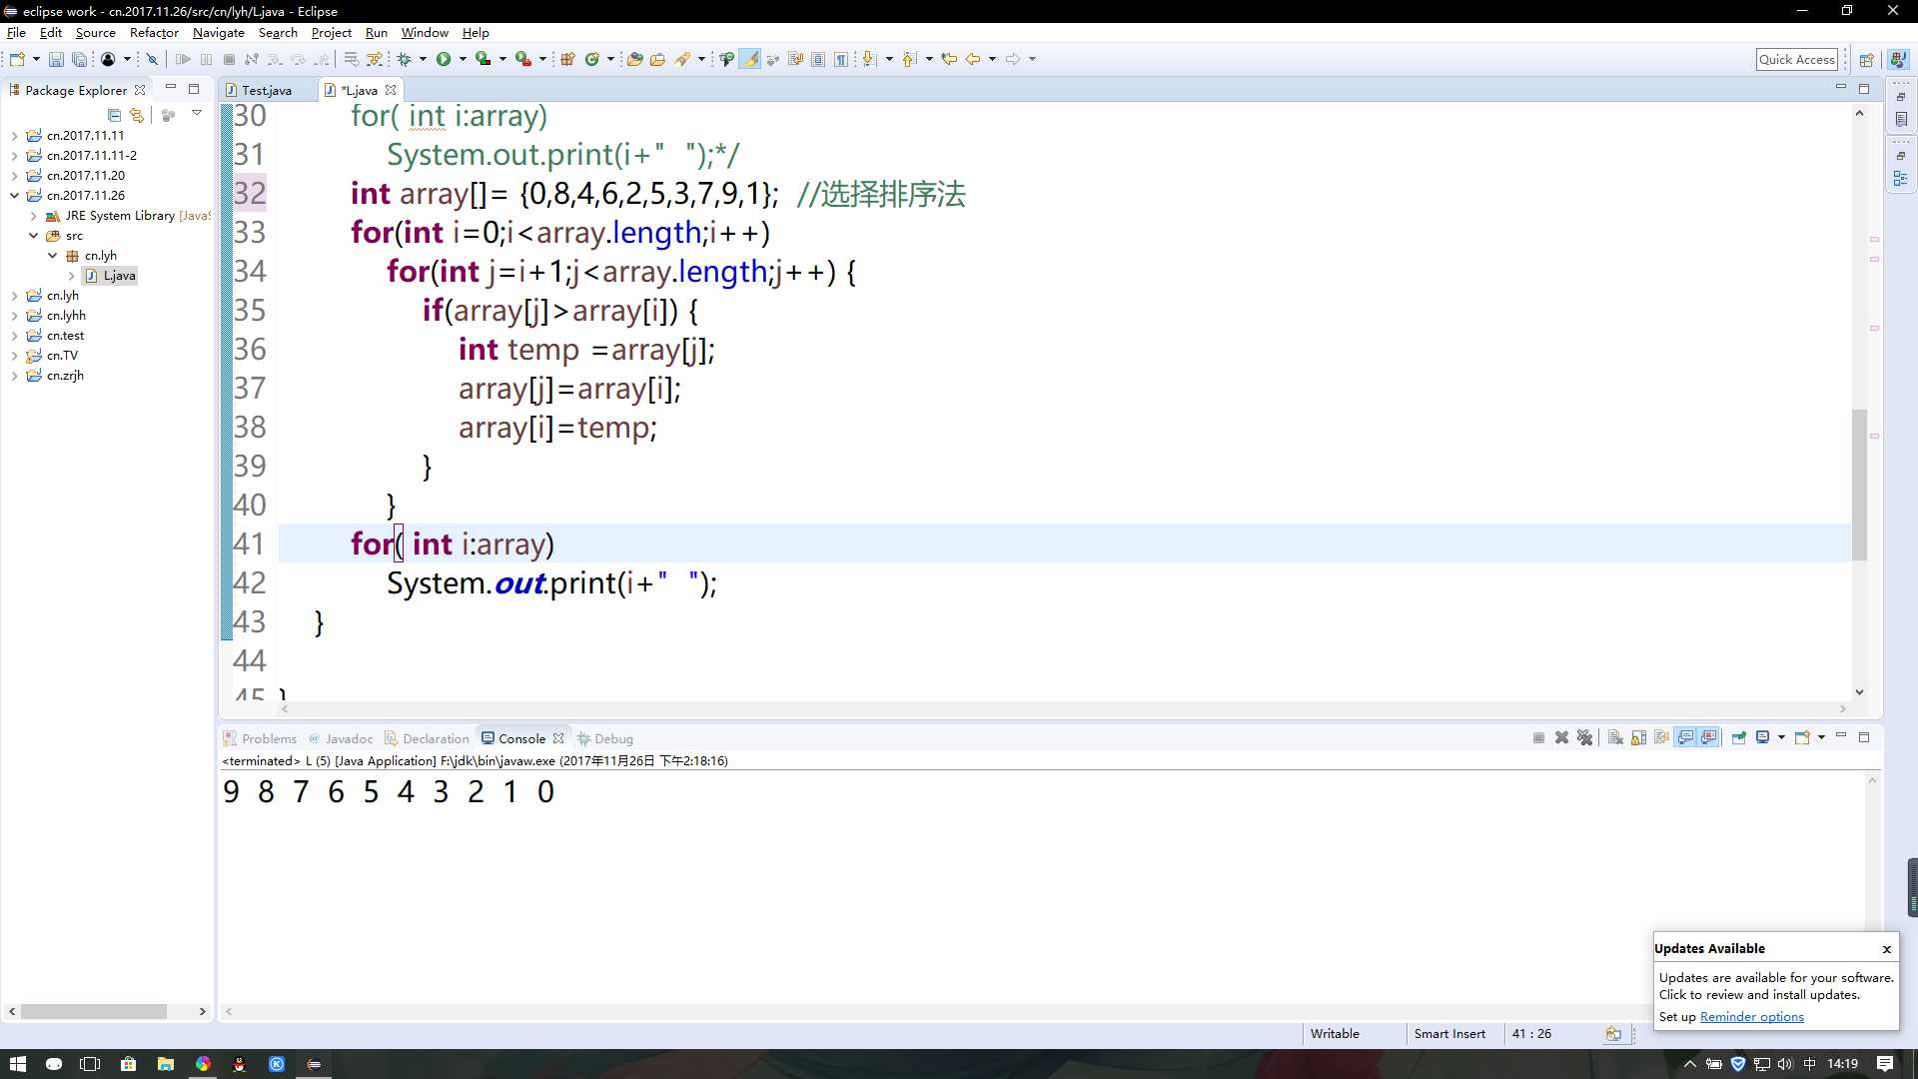Image resolution: width=1918 pixels, height=1079 pixels.
Task: Click the Terminate button in Console
Action: pyautogui.click(x=1540, y=737)
